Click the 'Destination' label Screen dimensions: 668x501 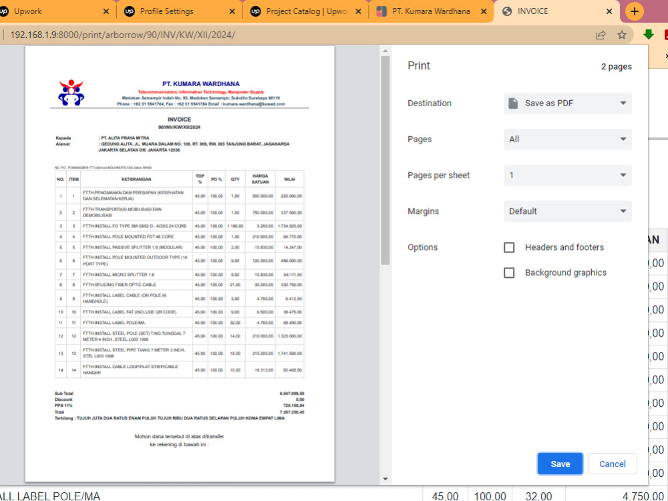pyautogui.click(x=430, y=103)
